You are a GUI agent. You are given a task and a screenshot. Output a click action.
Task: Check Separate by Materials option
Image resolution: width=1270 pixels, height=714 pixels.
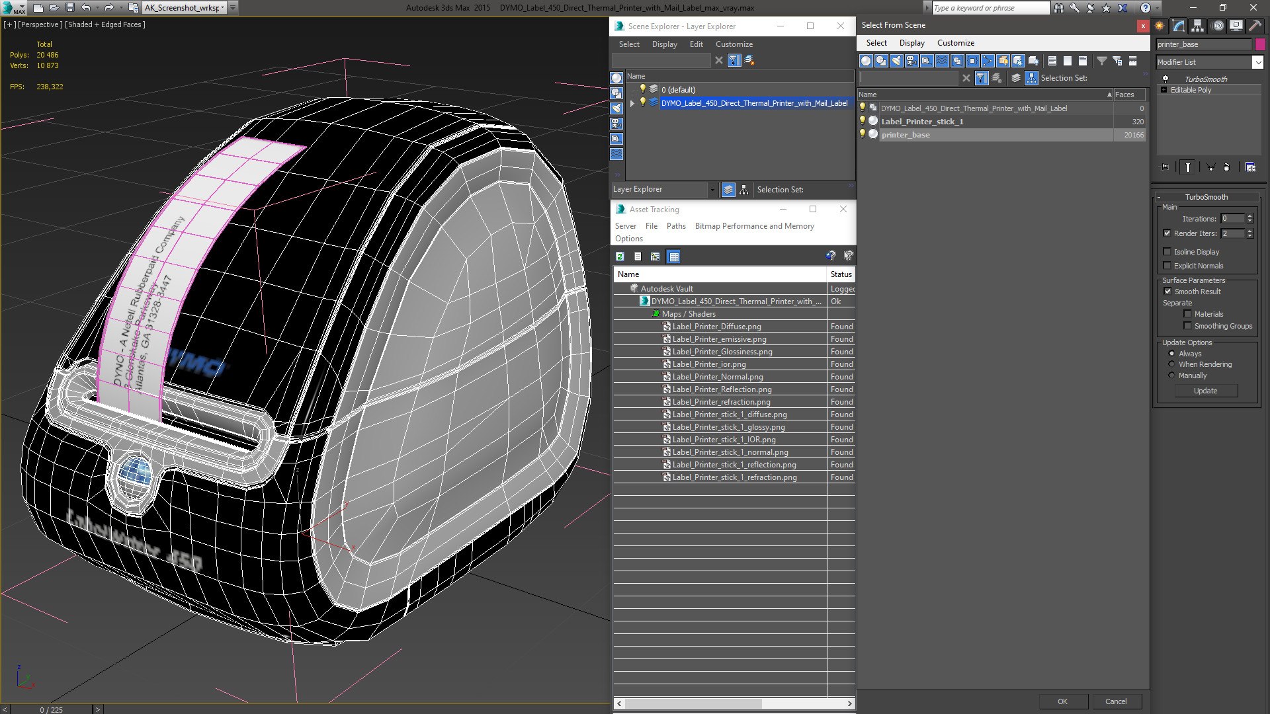pyautogui.click(x=1187, y=314)
